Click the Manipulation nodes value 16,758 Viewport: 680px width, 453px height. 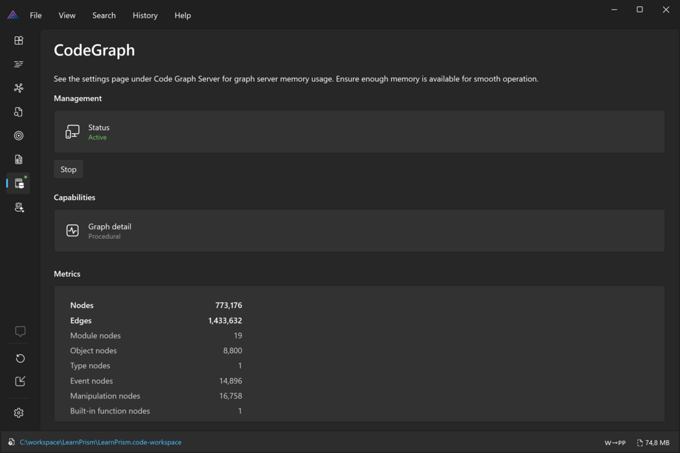point(231,396)
